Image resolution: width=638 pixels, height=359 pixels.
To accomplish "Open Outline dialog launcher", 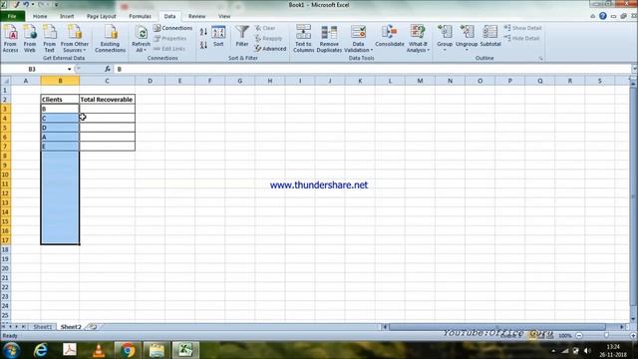I will click(540, 59).
